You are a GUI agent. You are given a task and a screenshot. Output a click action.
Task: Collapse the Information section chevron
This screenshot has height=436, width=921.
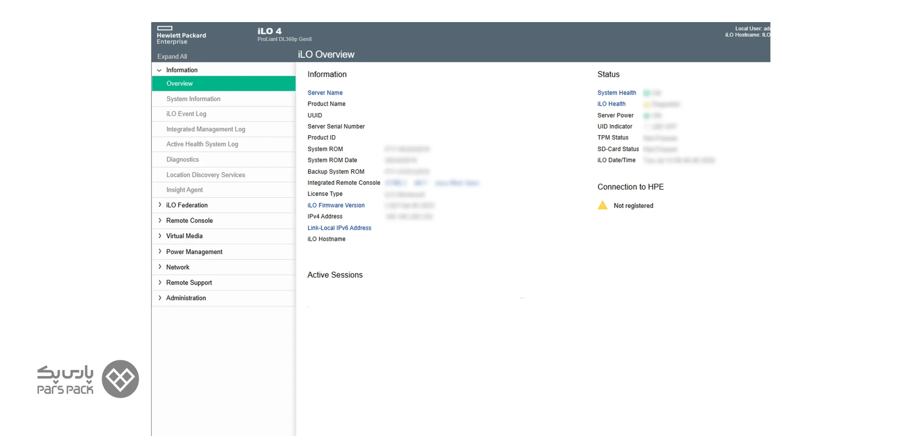(159, 70)
